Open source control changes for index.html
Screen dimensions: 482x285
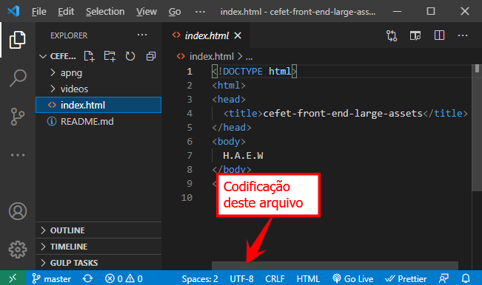pos(392,35)
